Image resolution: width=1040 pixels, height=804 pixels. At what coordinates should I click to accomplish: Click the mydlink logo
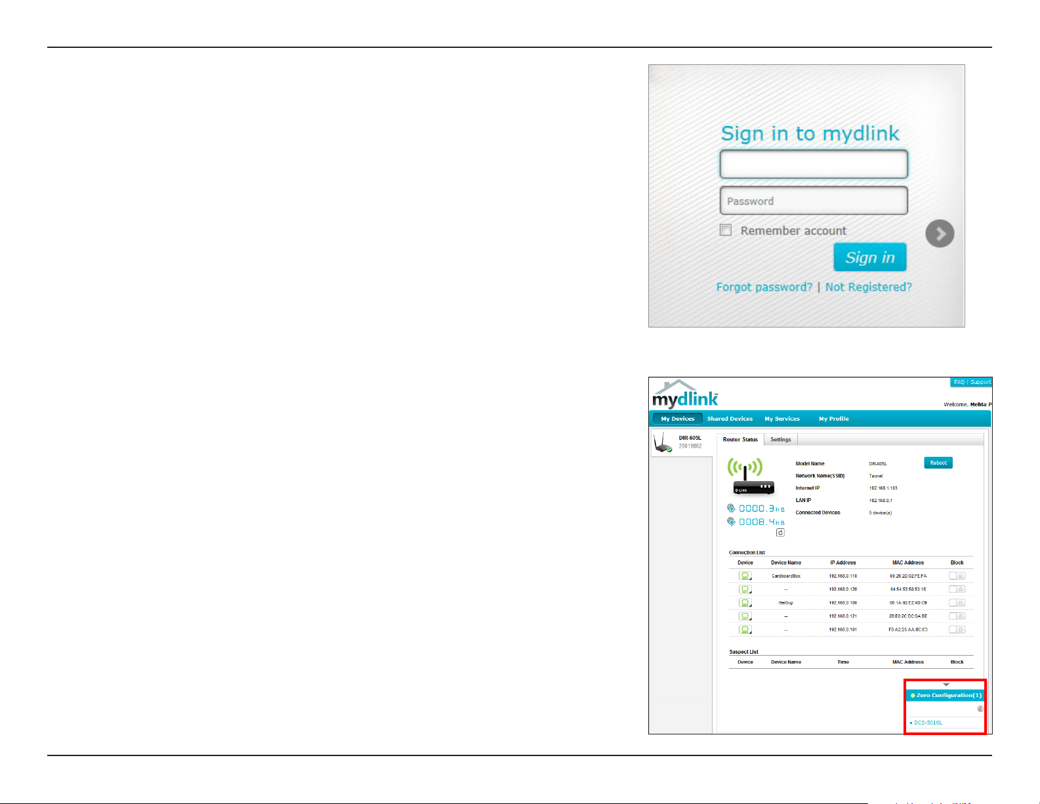[x=685, y=394]
